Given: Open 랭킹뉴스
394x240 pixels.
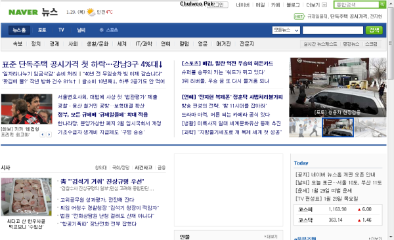Looking at the screenshot, I should pyautogui.click(x=351, y=44).
